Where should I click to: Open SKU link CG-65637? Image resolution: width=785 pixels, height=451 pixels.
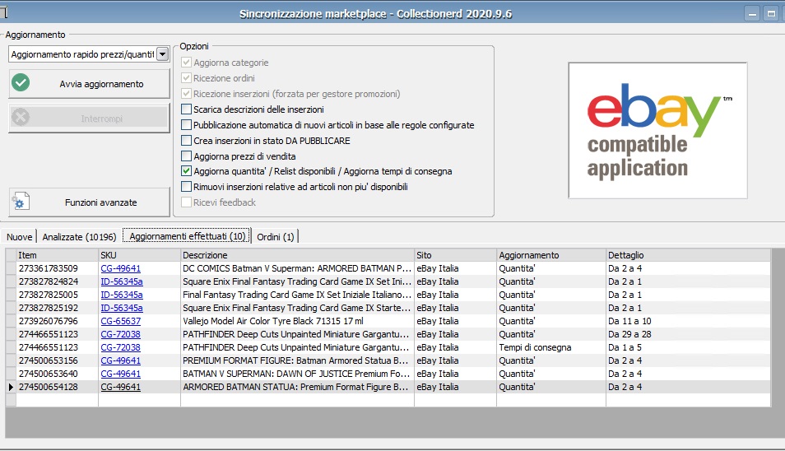[121, 321]
